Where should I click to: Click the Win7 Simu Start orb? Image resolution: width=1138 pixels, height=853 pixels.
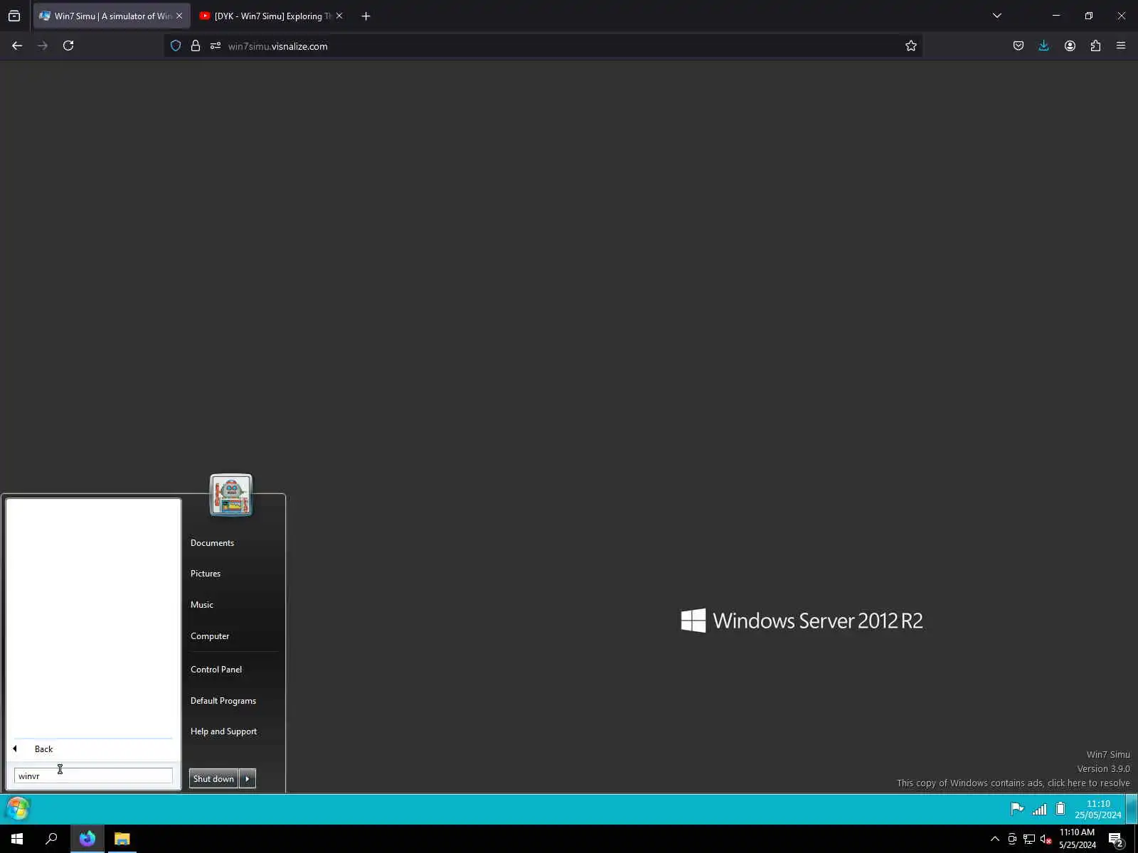[18, 809]
